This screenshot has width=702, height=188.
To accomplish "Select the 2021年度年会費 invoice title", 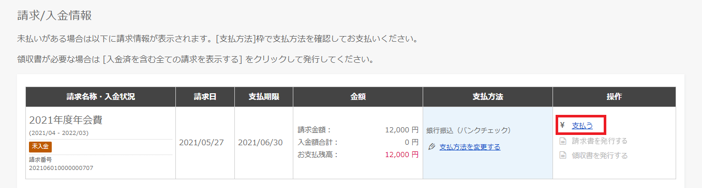I will (x=66, y=120).
